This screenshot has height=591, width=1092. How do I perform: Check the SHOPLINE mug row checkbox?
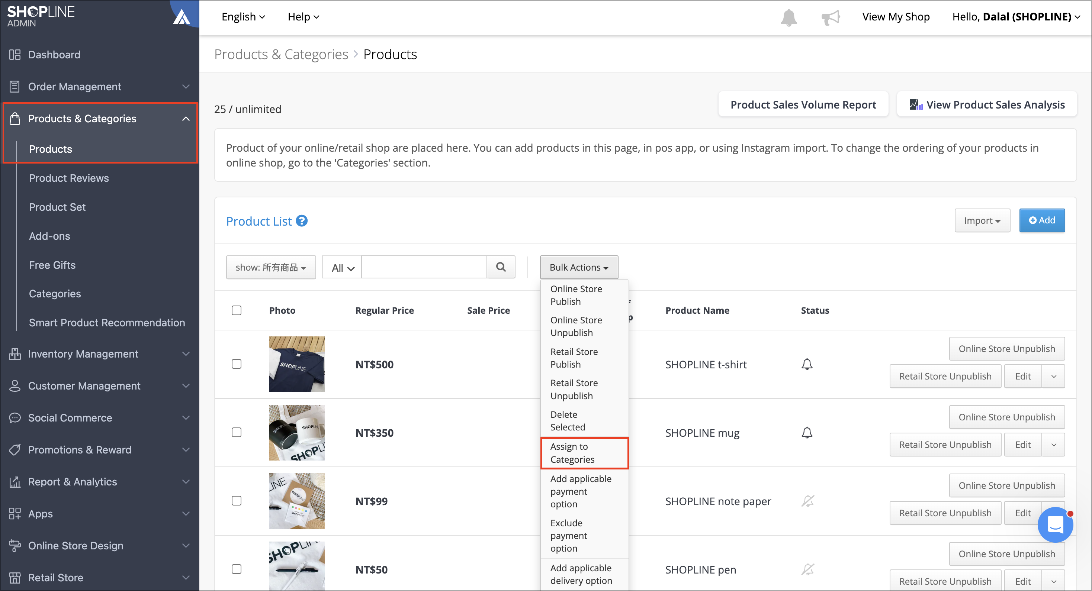click(237, 433)
